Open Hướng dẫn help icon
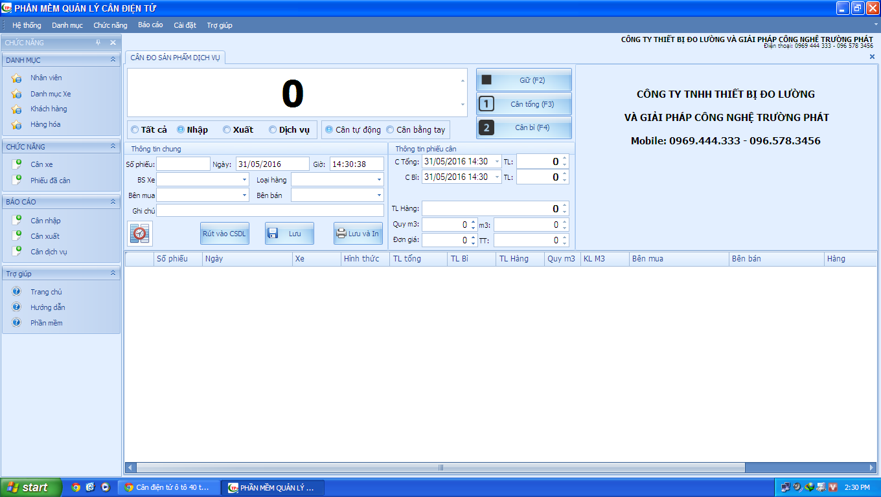 (x=17, y=307)
